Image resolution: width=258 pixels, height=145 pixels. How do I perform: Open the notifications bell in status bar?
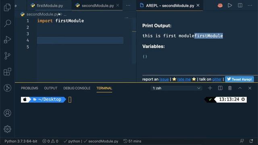pyautogui.click(x=251, y=141)
